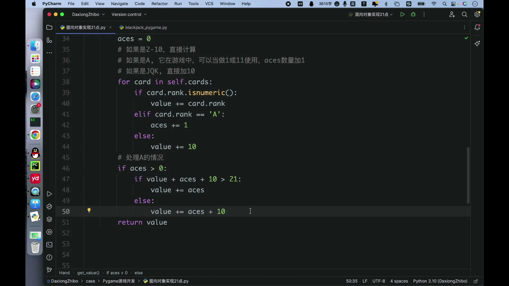The height and width of the screenshot is (286, 509).
Task: Open Code With Me icon
Action: point(452,15)
